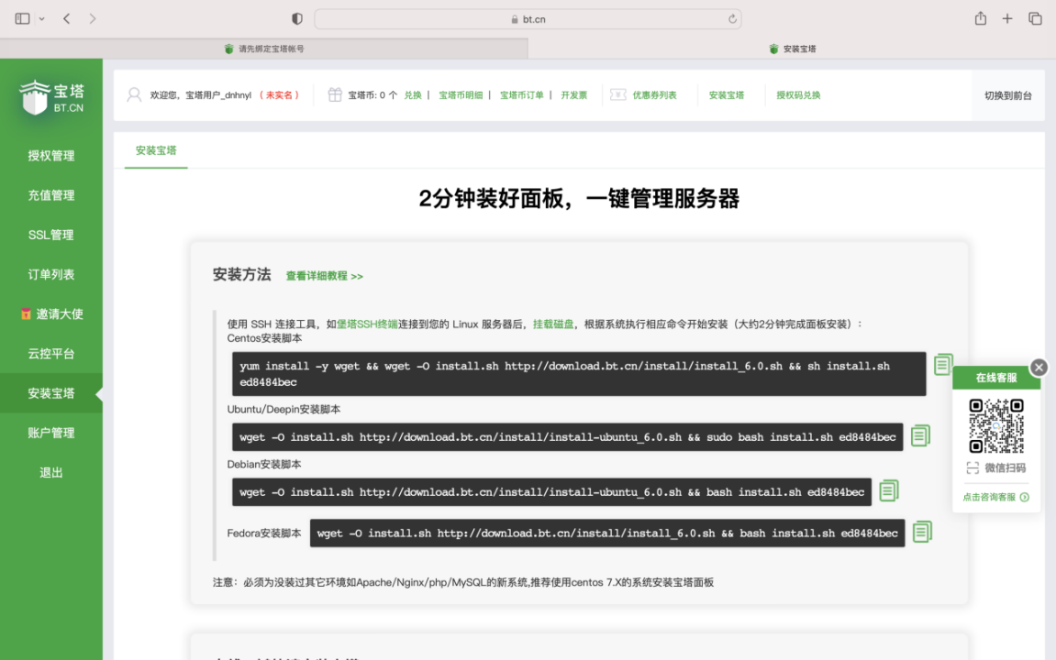Click the privacy shield icon

click(297, 19)
